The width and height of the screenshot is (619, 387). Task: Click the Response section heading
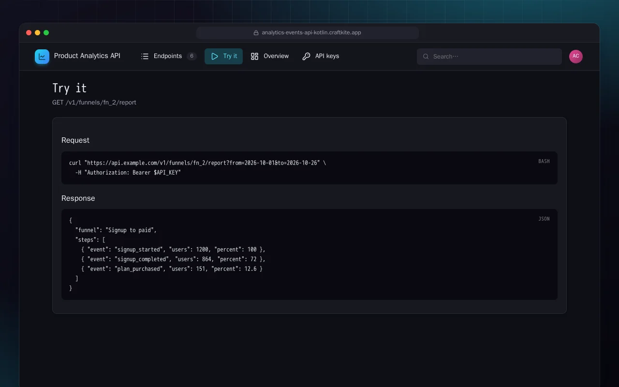[x=78, y=198]
